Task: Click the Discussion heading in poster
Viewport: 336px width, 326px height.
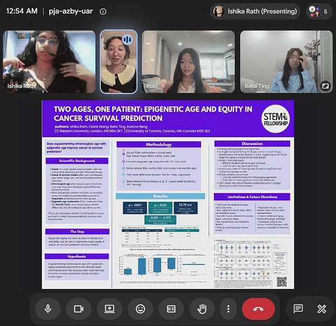Action: pyautogui.click(x=252, y=143)
